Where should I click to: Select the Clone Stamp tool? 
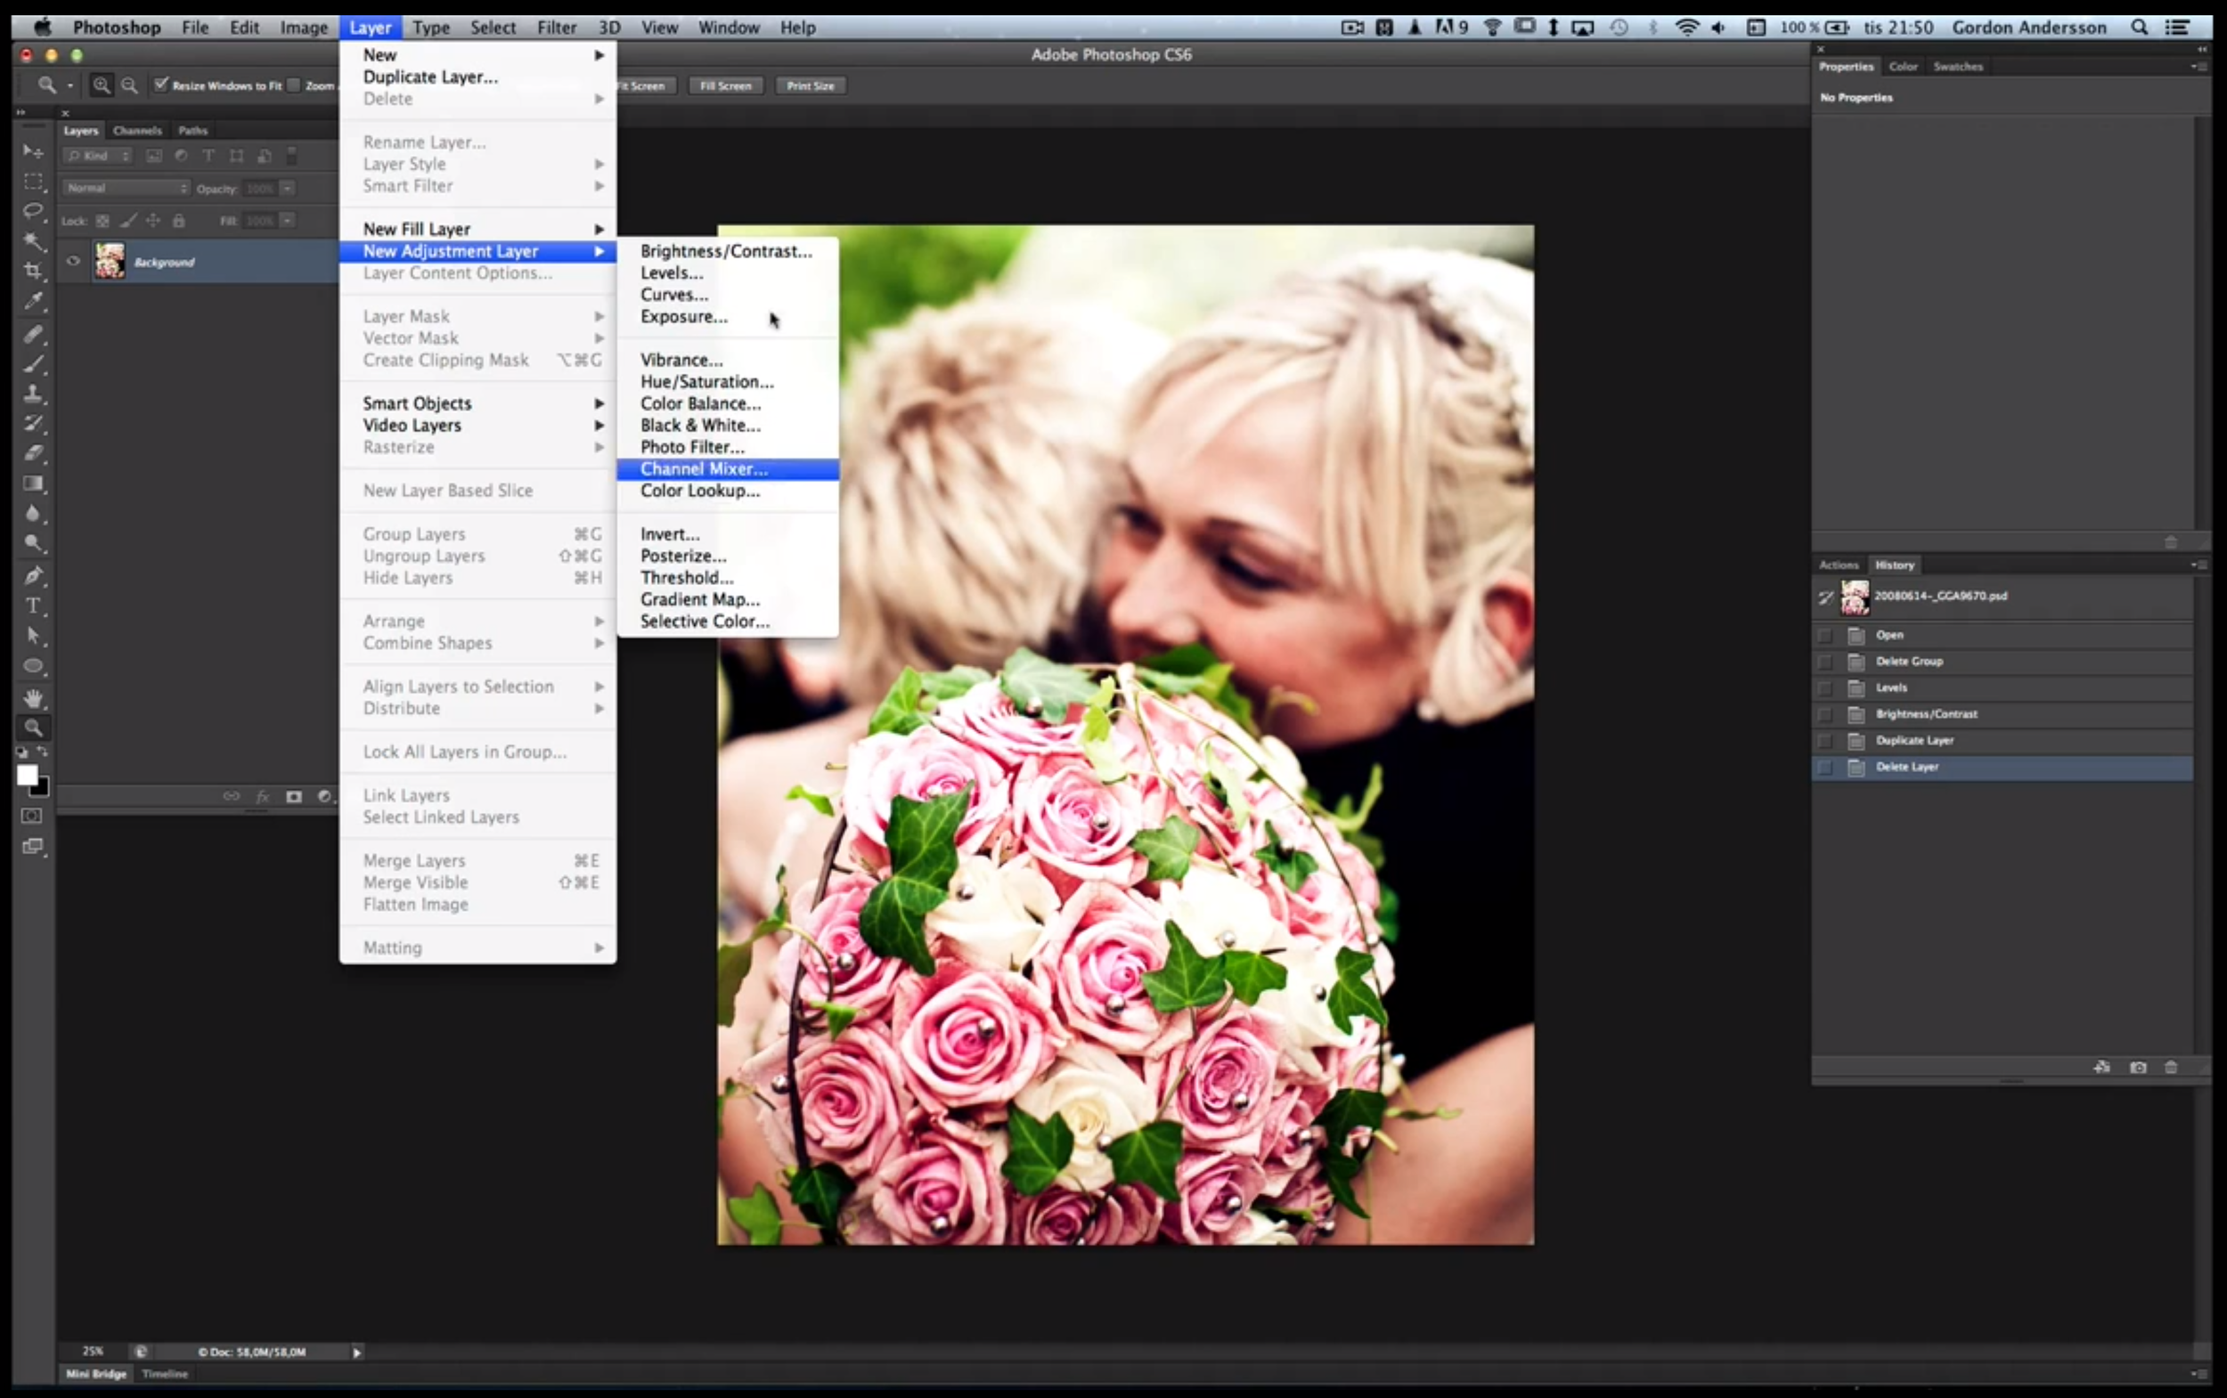34,393
